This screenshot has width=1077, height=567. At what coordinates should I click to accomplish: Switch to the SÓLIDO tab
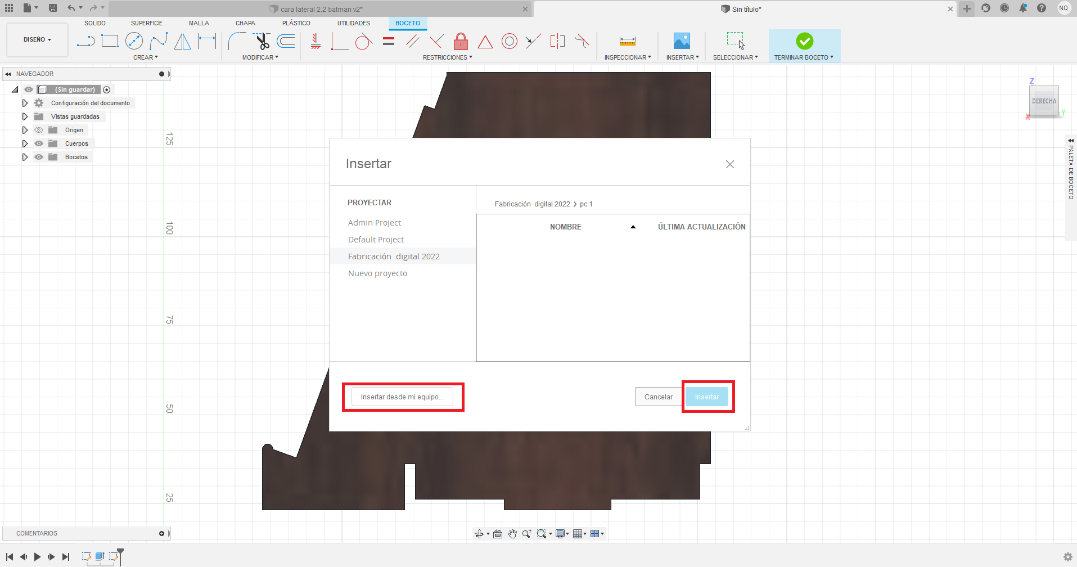tap(95, 23)
